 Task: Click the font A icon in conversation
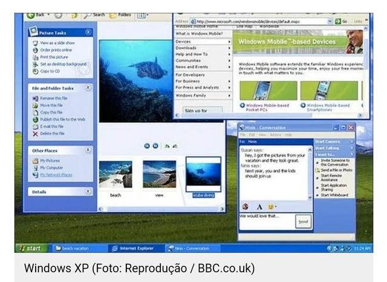coord(259,207)
